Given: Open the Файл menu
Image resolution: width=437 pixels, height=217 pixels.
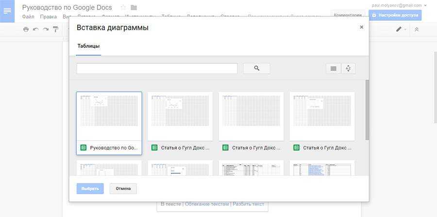Looking at the screenshot, I should (28, 17).
